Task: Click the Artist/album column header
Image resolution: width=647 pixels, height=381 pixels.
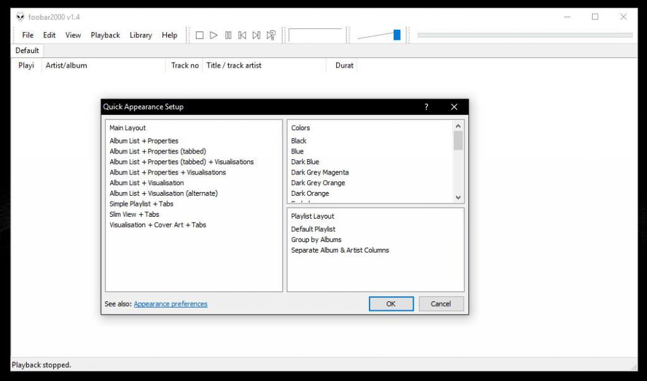Action: [103, 65]
